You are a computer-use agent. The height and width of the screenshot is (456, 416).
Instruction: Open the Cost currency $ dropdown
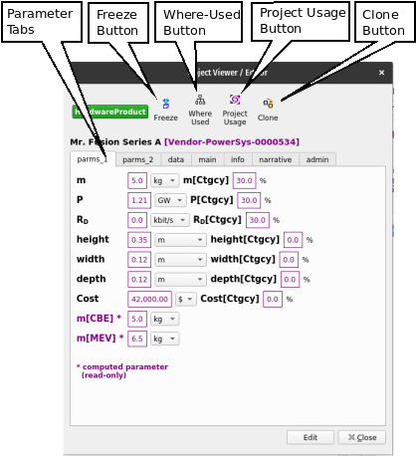tap(186, 299)
